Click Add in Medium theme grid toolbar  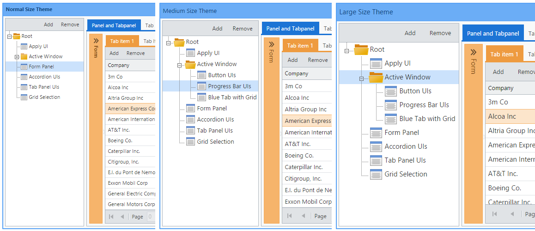292,60
